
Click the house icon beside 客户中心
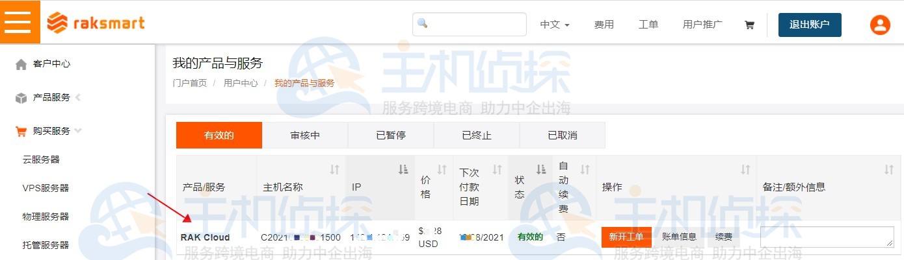point(21,64)
